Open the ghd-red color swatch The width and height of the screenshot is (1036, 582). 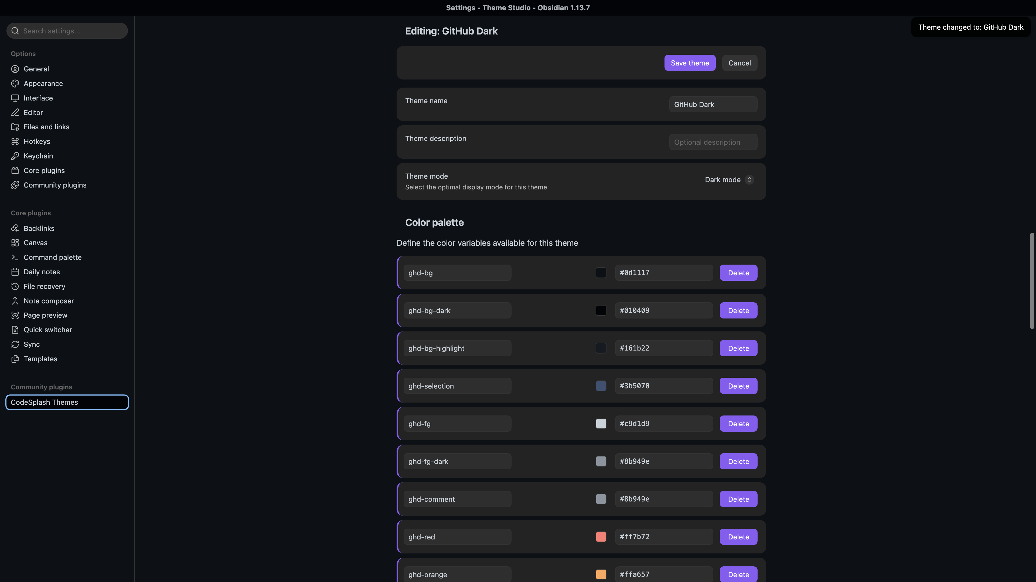click(601, 537)
